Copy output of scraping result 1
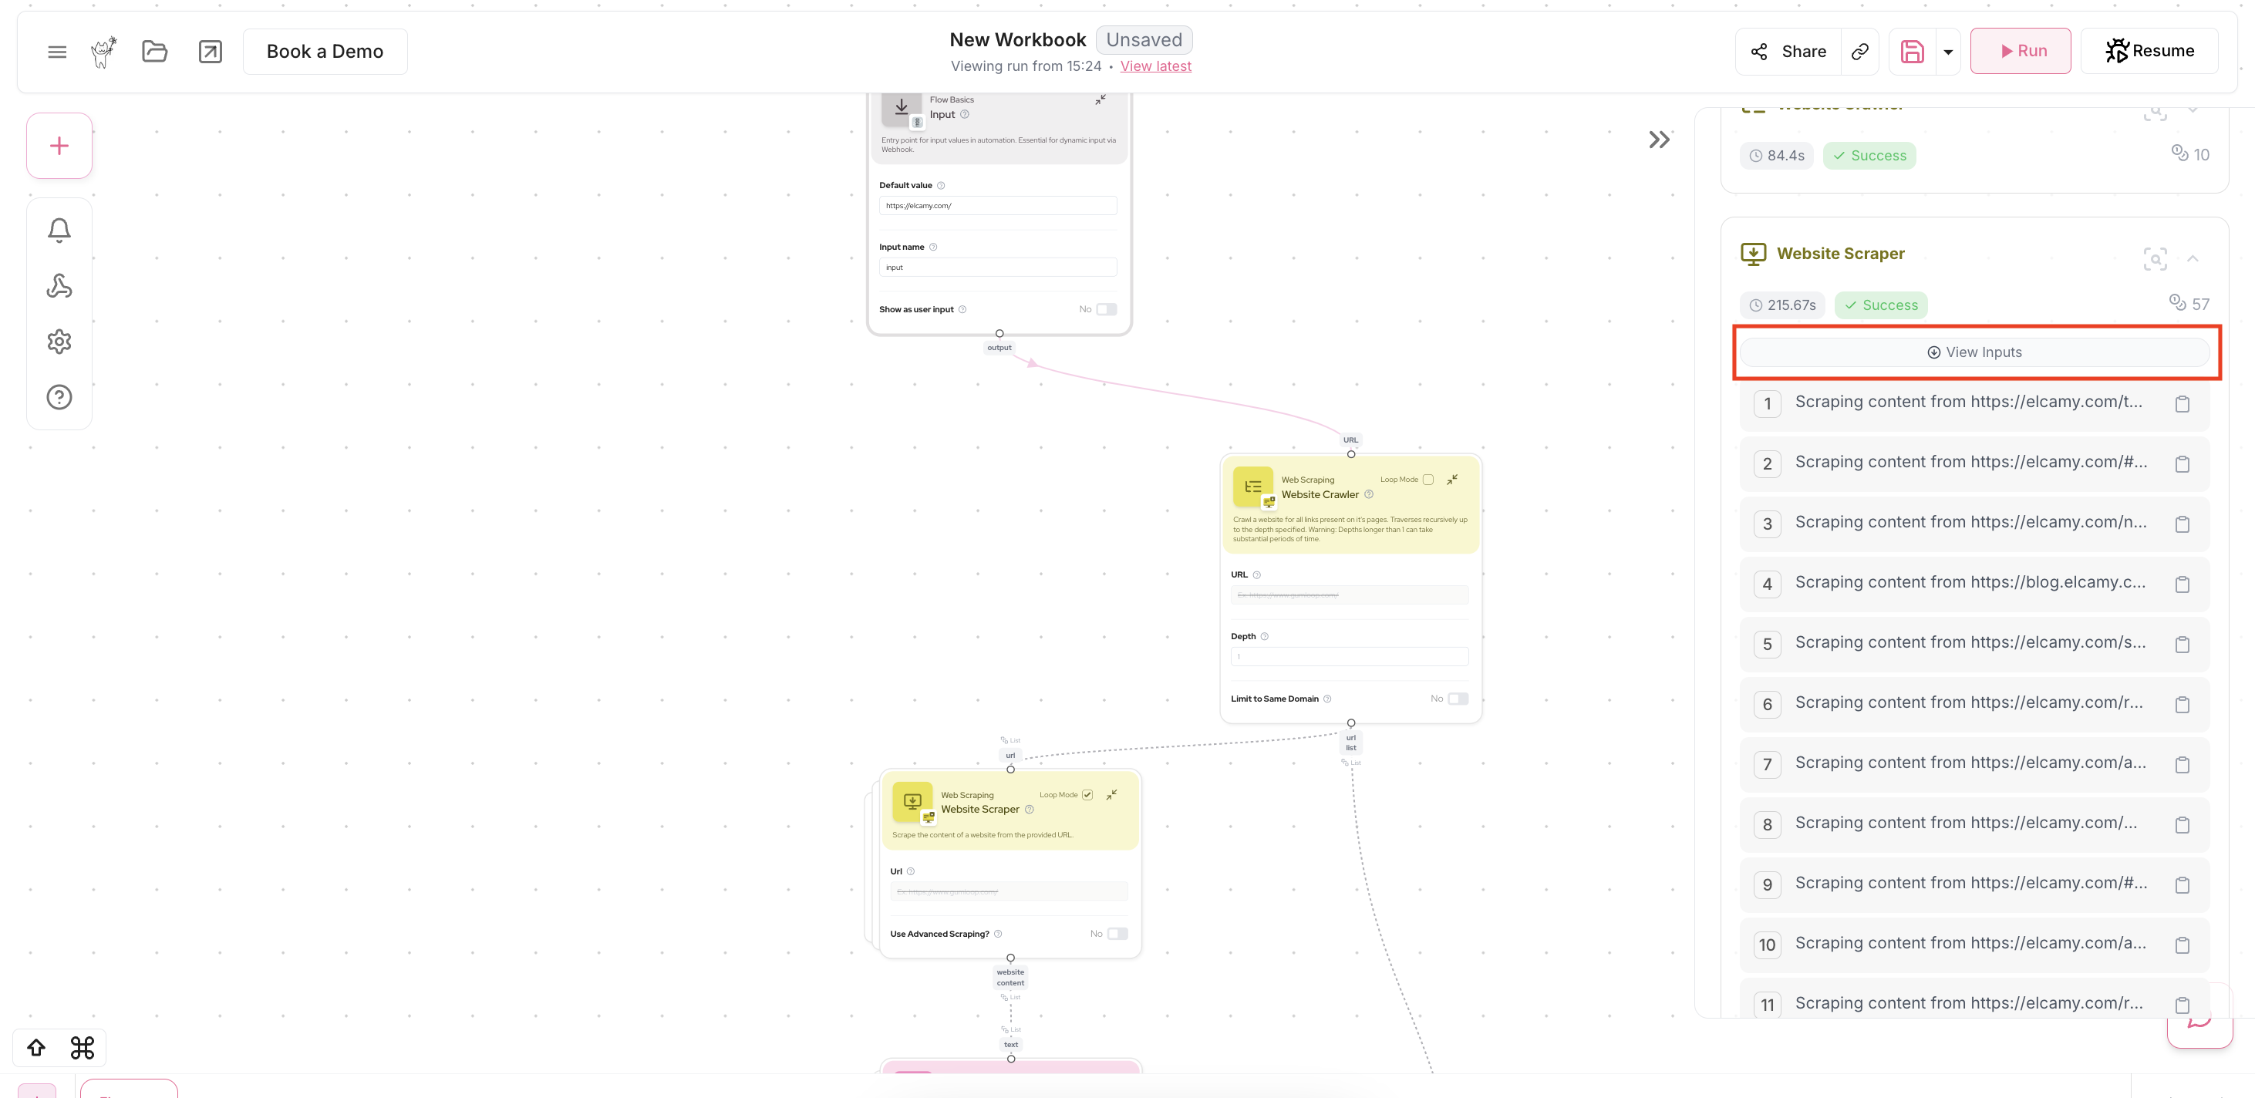This screenshot has width=2255, height=1098. click(x=2183, y=403)
